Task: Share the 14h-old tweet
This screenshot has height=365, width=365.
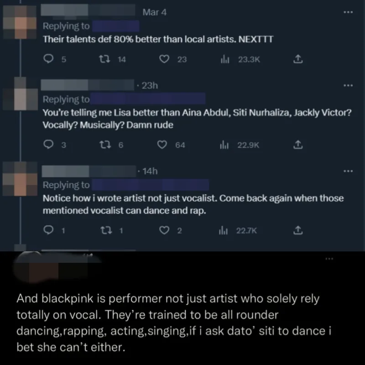Action: [x=297, y=231]
